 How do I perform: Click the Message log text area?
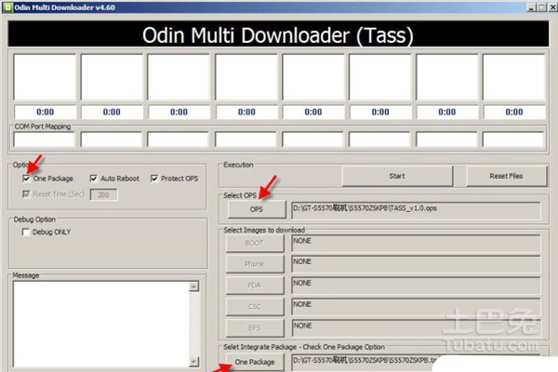point(101,324)
